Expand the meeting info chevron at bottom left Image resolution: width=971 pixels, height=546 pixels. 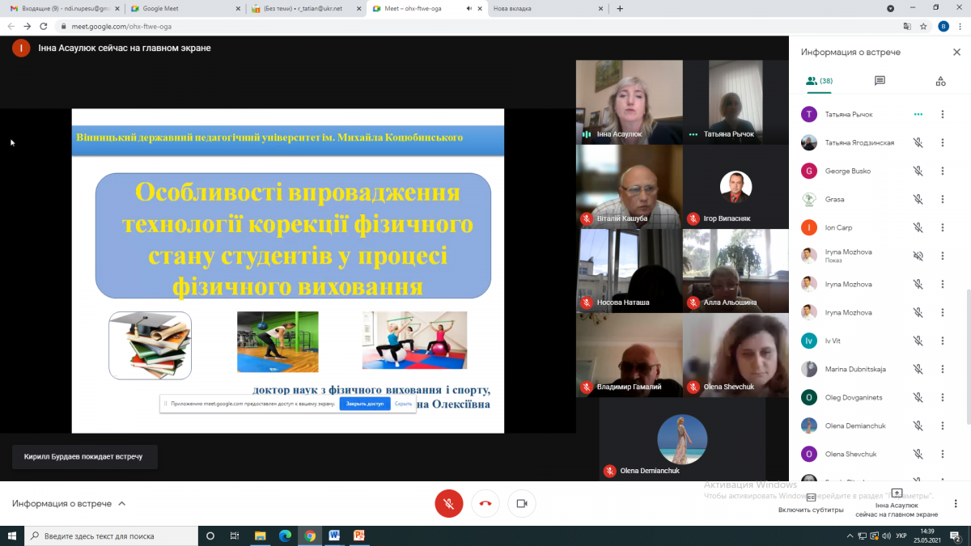click(122, 503)
